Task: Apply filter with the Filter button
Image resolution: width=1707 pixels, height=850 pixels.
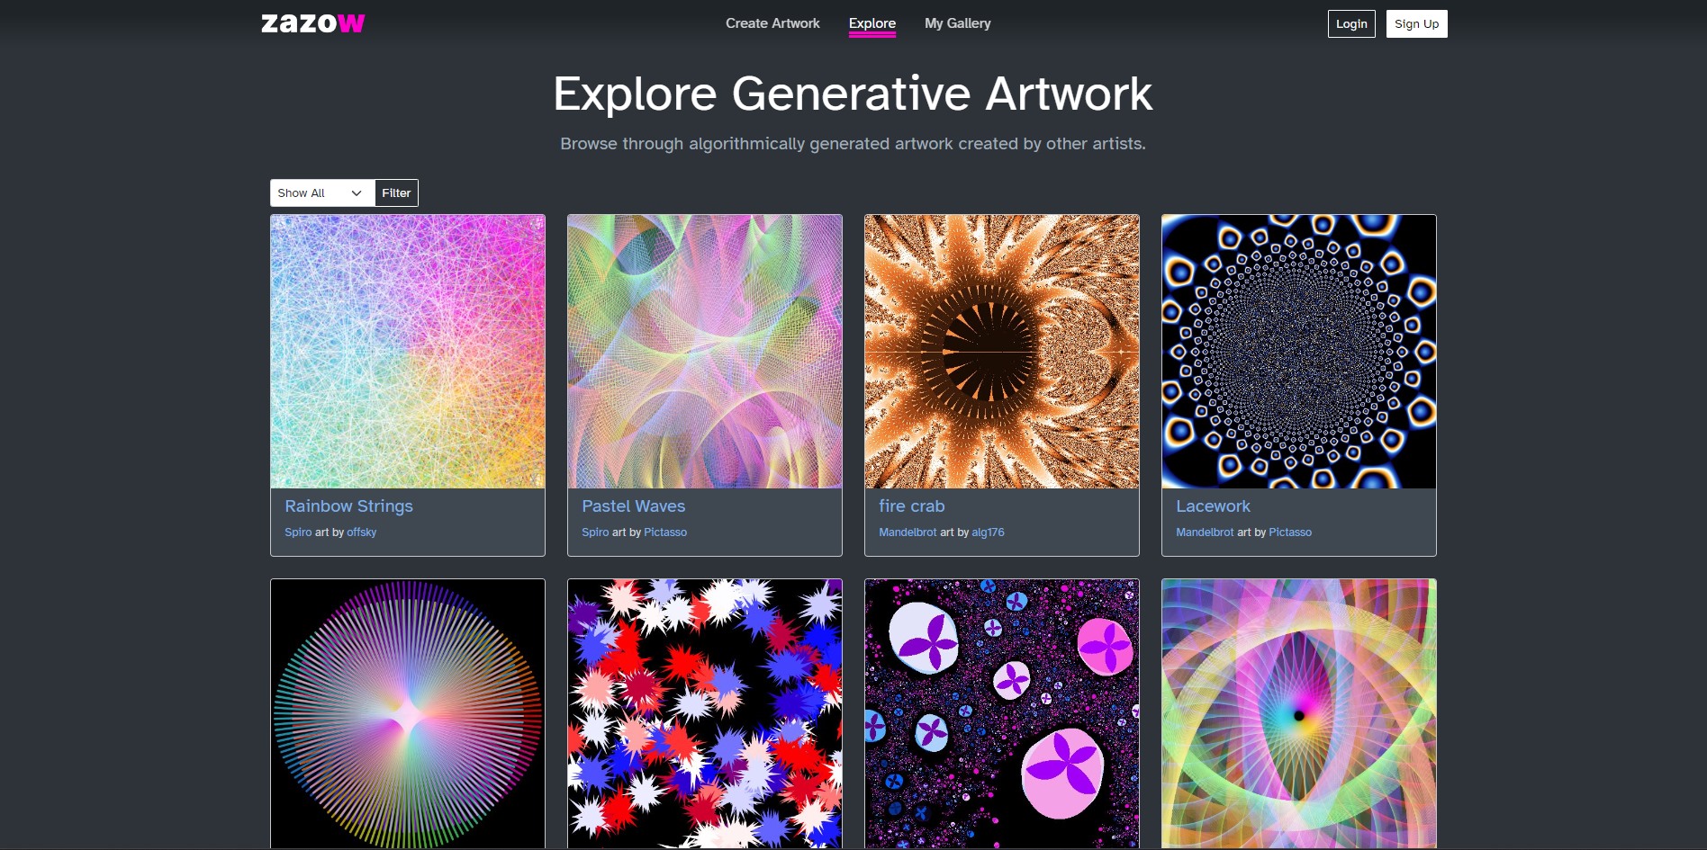Action: (396, 193)
